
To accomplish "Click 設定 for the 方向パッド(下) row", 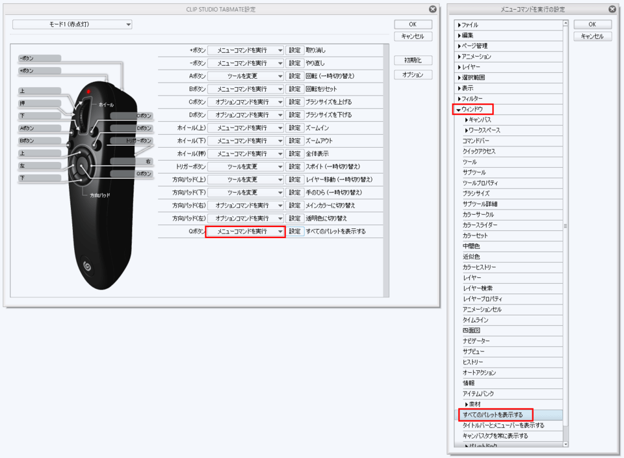I will pyautogui.click(x=295, y=193).
